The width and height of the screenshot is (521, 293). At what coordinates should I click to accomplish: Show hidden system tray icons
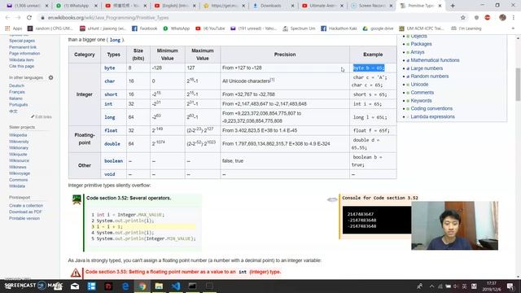coord(431,286)
